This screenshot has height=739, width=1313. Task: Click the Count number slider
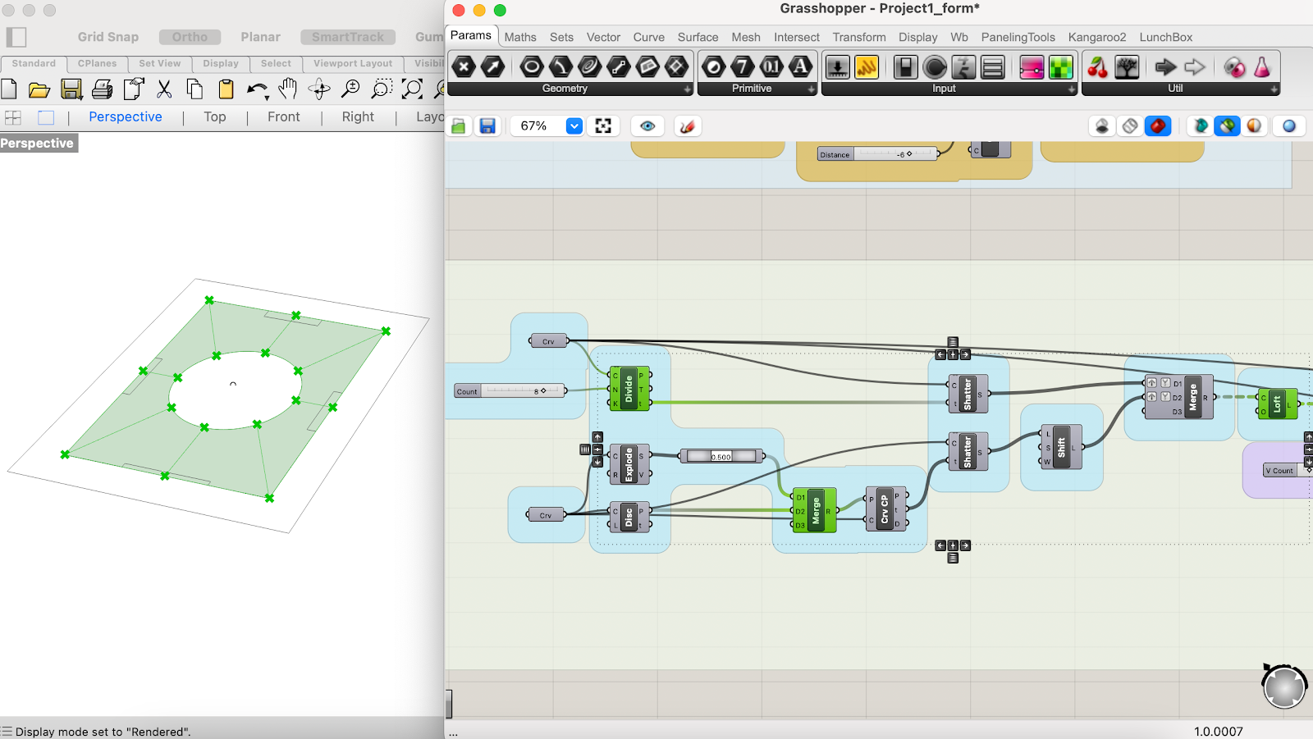pyautogui.click(x=510, y=391)
